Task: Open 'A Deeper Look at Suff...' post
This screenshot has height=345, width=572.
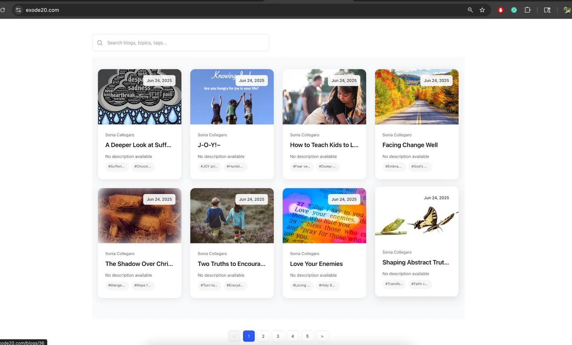Action: 138,145
